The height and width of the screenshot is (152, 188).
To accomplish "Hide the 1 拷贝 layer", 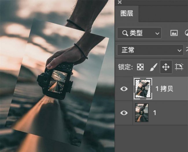I will tap(124, 89).
